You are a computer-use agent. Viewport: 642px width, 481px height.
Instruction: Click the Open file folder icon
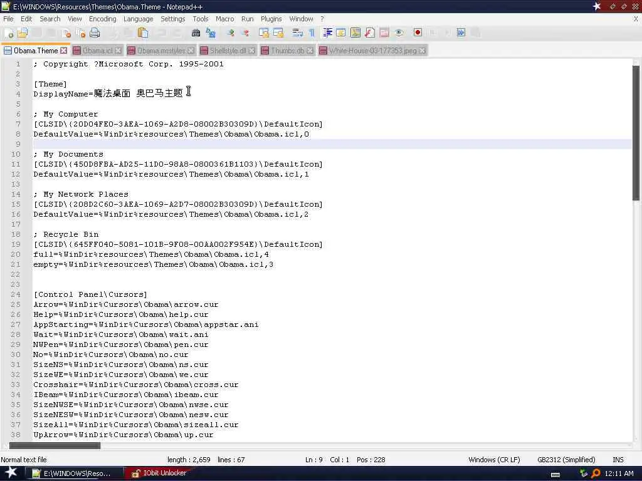[23, 33]
